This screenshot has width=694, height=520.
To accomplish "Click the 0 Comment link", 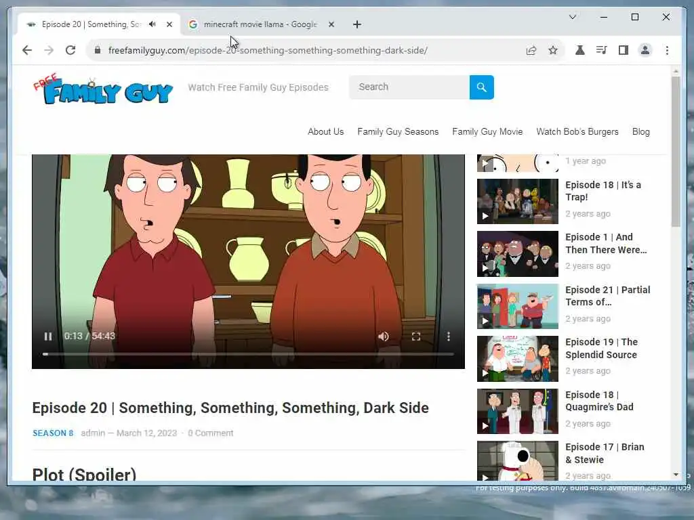I will coord(211,433).
